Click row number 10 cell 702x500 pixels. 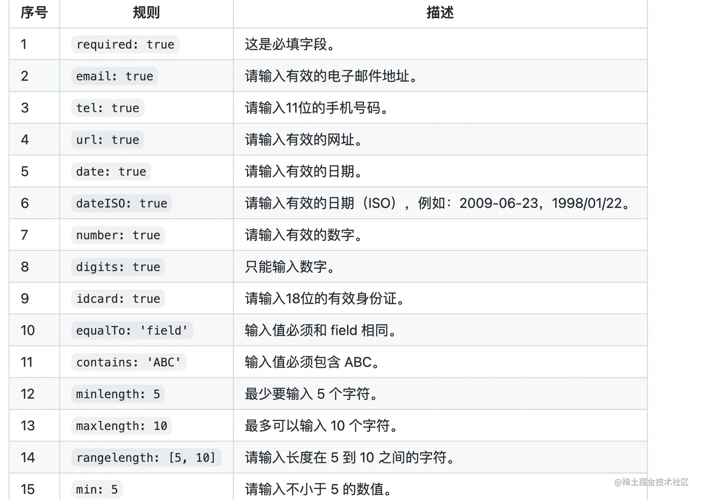pos(34,331)
